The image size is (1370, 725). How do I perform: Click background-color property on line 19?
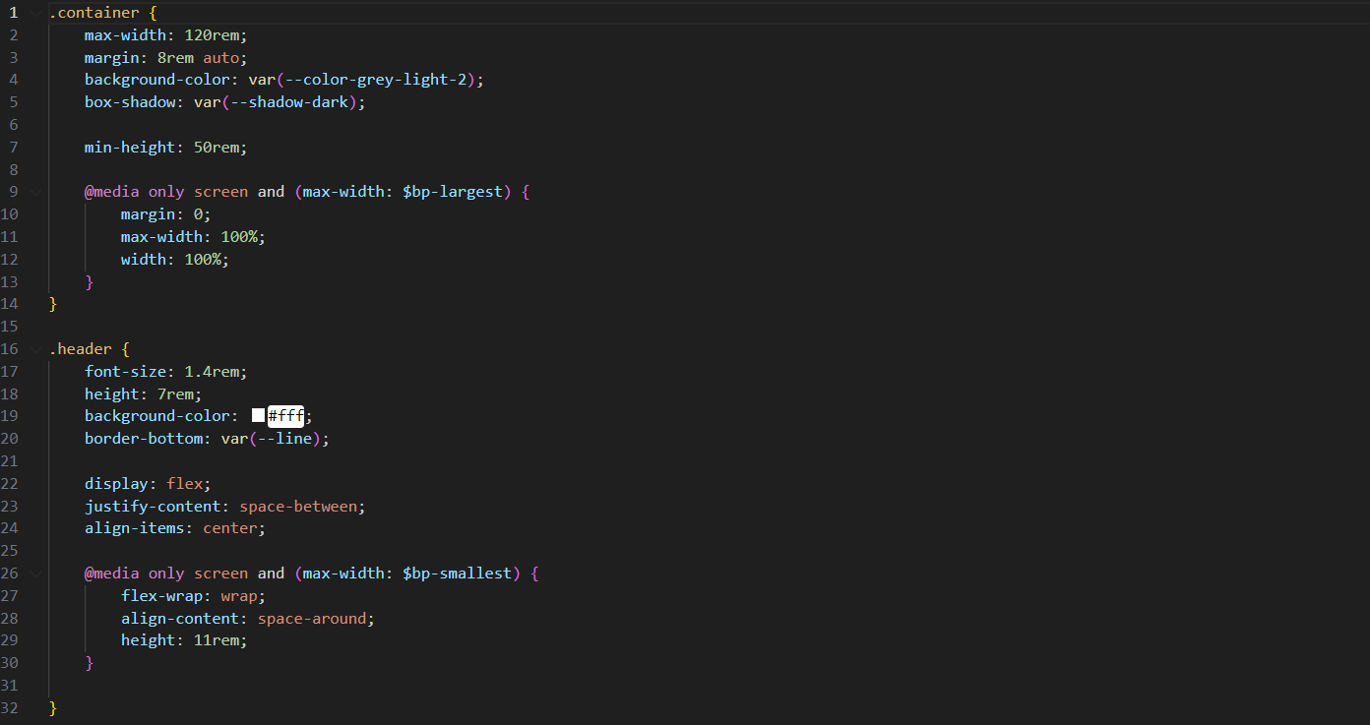(x=157, y=416)
